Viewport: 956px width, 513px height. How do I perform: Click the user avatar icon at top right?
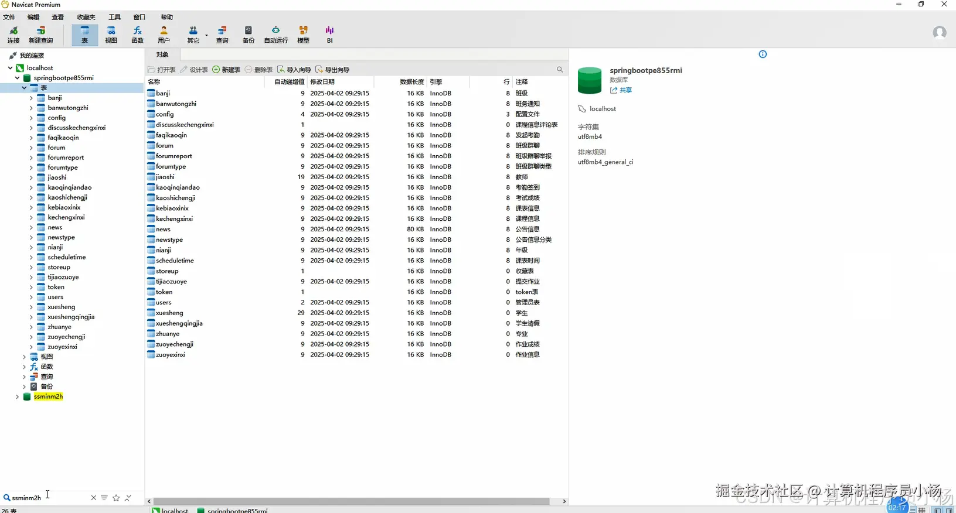940,32
